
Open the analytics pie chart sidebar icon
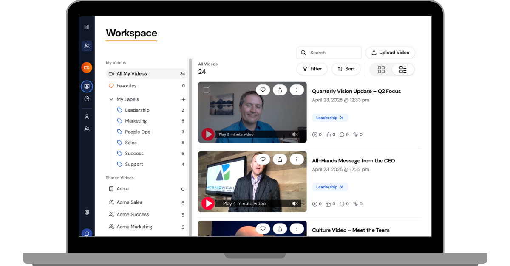click(x=87, y=98)
